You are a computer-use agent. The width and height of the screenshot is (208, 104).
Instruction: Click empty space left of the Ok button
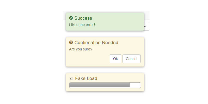coord(88,59)
